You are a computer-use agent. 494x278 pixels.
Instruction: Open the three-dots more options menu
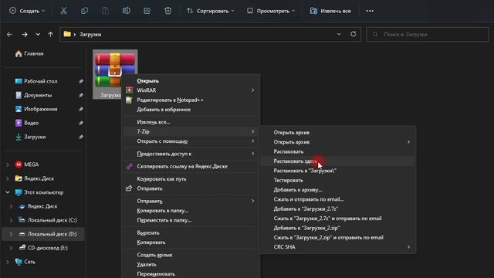coord(370,11)
